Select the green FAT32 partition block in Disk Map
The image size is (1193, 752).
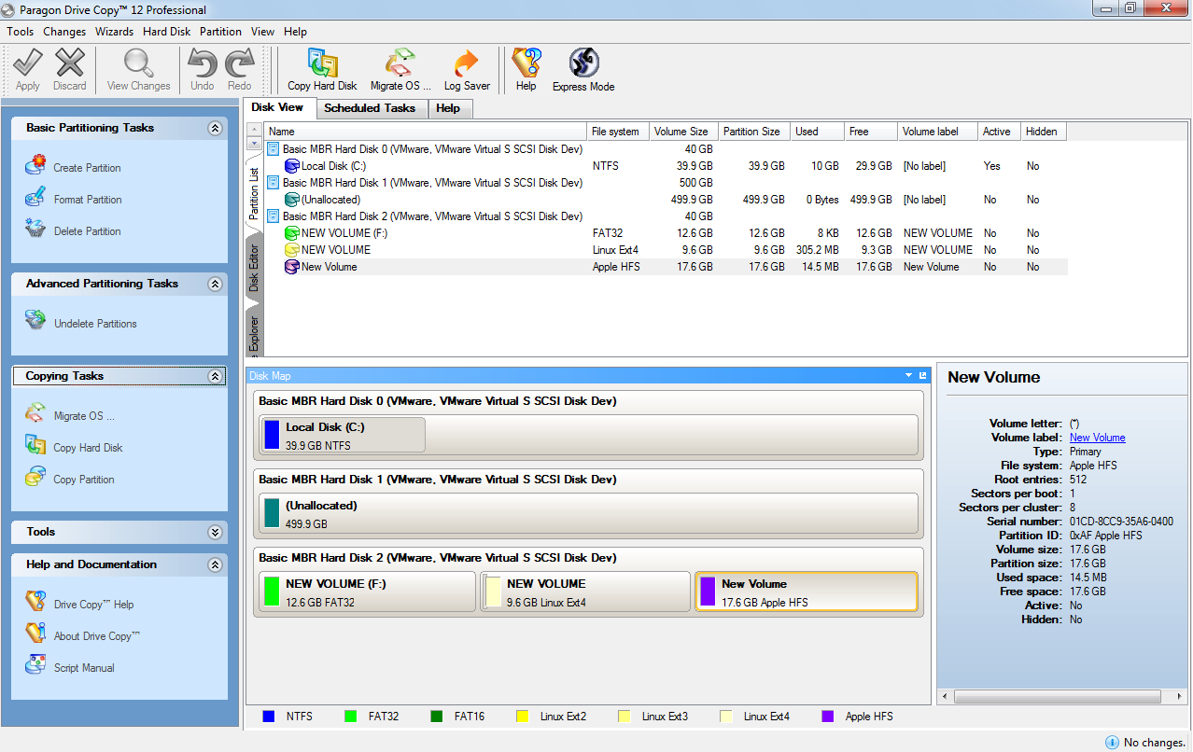[x=367, y=592]
